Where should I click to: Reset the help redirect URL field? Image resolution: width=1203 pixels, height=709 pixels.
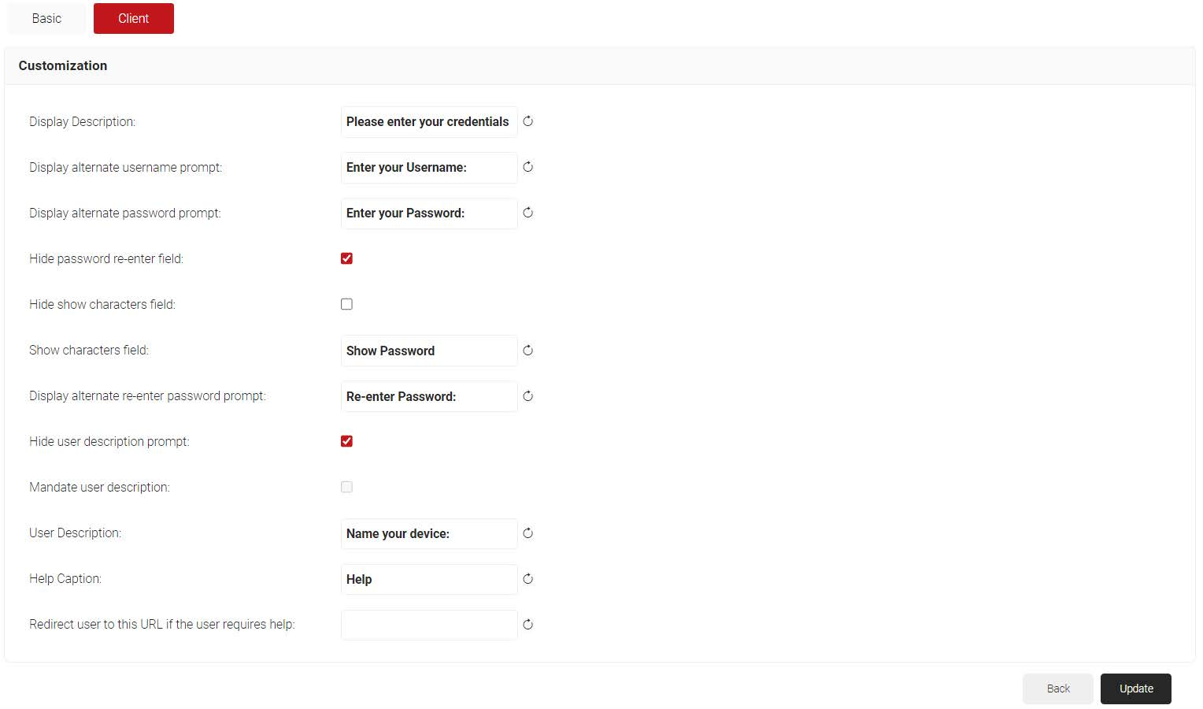point(528,625)
